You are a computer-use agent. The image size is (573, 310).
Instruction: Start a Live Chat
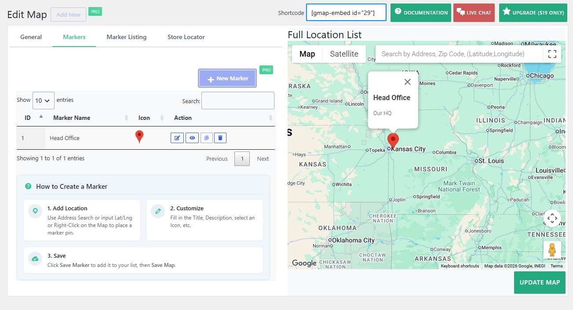[x=474, y=13]
